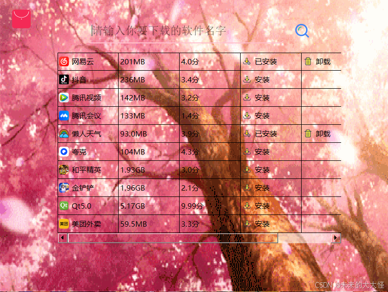Select the 104MB size cell
Image resolution: width=388 pixels, height=292 pixels.
pyautogui.click(x=149, y=152)
